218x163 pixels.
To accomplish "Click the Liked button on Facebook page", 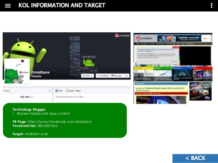I will click(x=87, y=76).
